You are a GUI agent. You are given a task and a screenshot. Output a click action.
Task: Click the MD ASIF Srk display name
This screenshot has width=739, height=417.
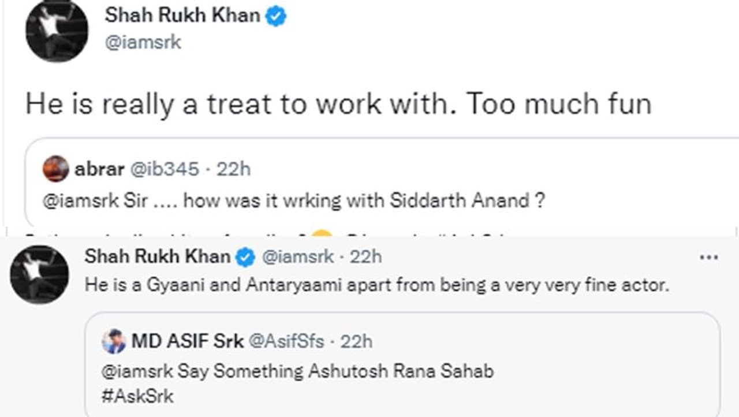(186, 342)
